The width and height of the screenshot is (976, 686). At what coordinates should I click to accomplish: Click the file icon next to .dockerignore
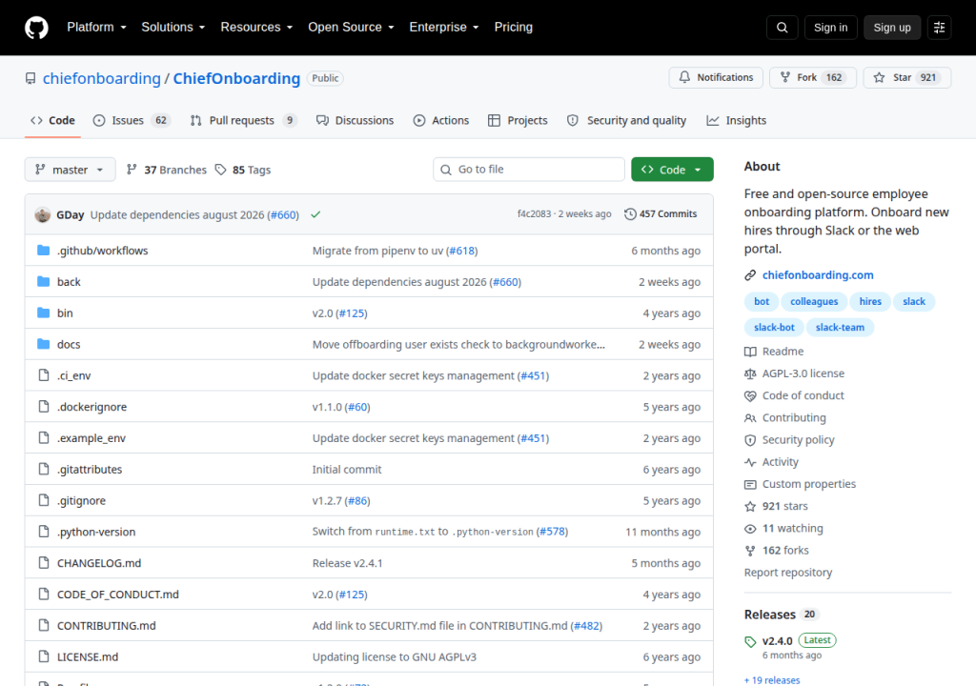(x=44, y=407)
